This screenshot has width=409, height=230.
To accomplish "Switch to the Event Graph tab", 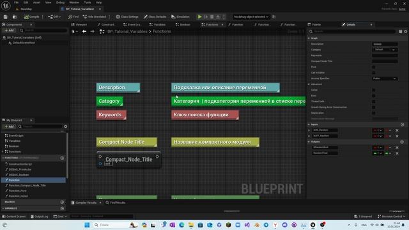I will coord(132,24).
